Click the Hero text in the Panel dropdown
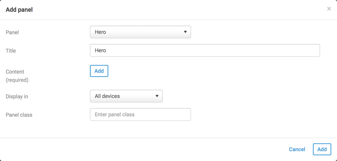The height and width of the screenshot is (161, 337). point(101,32)
